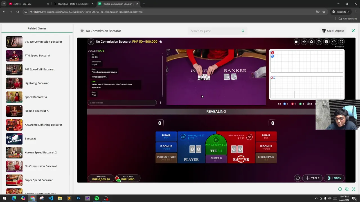Toggle favorite star next to table limits
This screenshot has height=202, width=360.
161,42
